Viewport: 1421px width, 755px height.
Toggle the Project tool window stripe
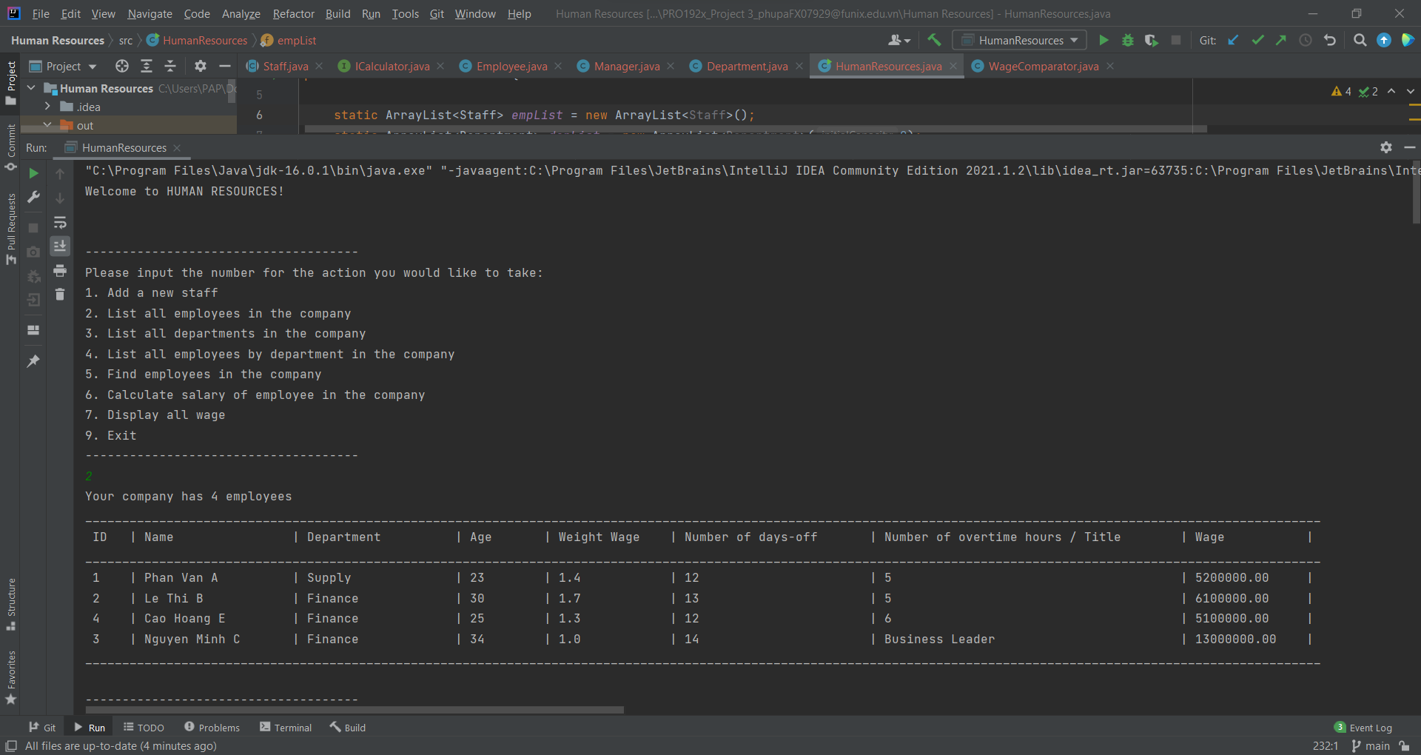(11, 82)
